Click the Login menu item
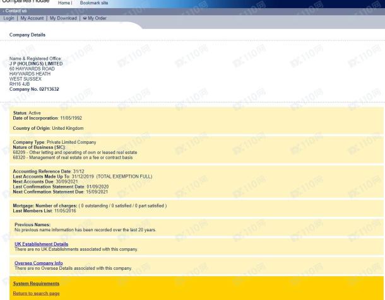385x300 pixels. tap(9, 18)
